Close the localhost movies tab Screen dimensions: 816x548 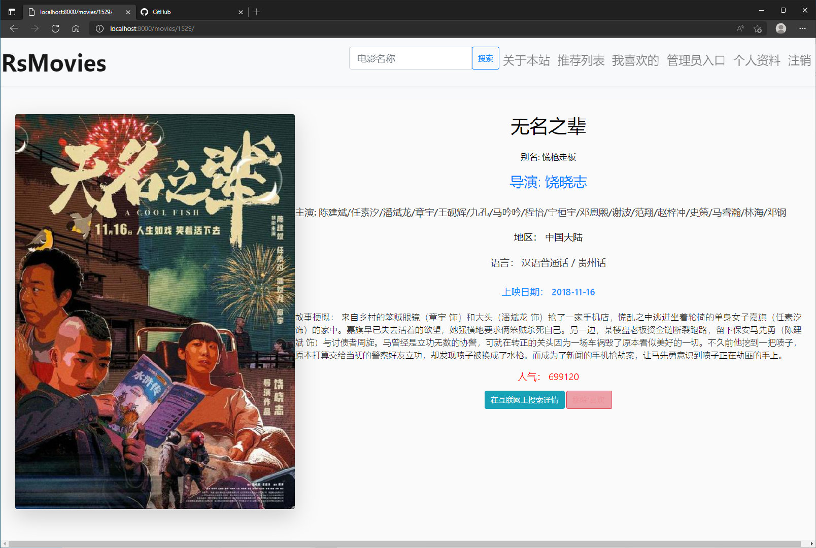(128, 12)
